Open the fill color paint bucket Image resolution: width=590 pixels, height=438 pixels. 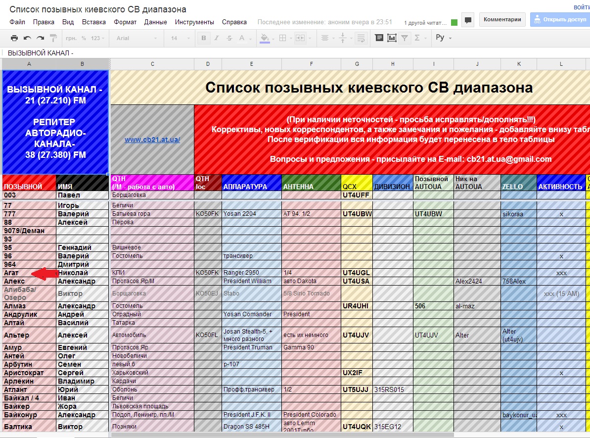265,38
